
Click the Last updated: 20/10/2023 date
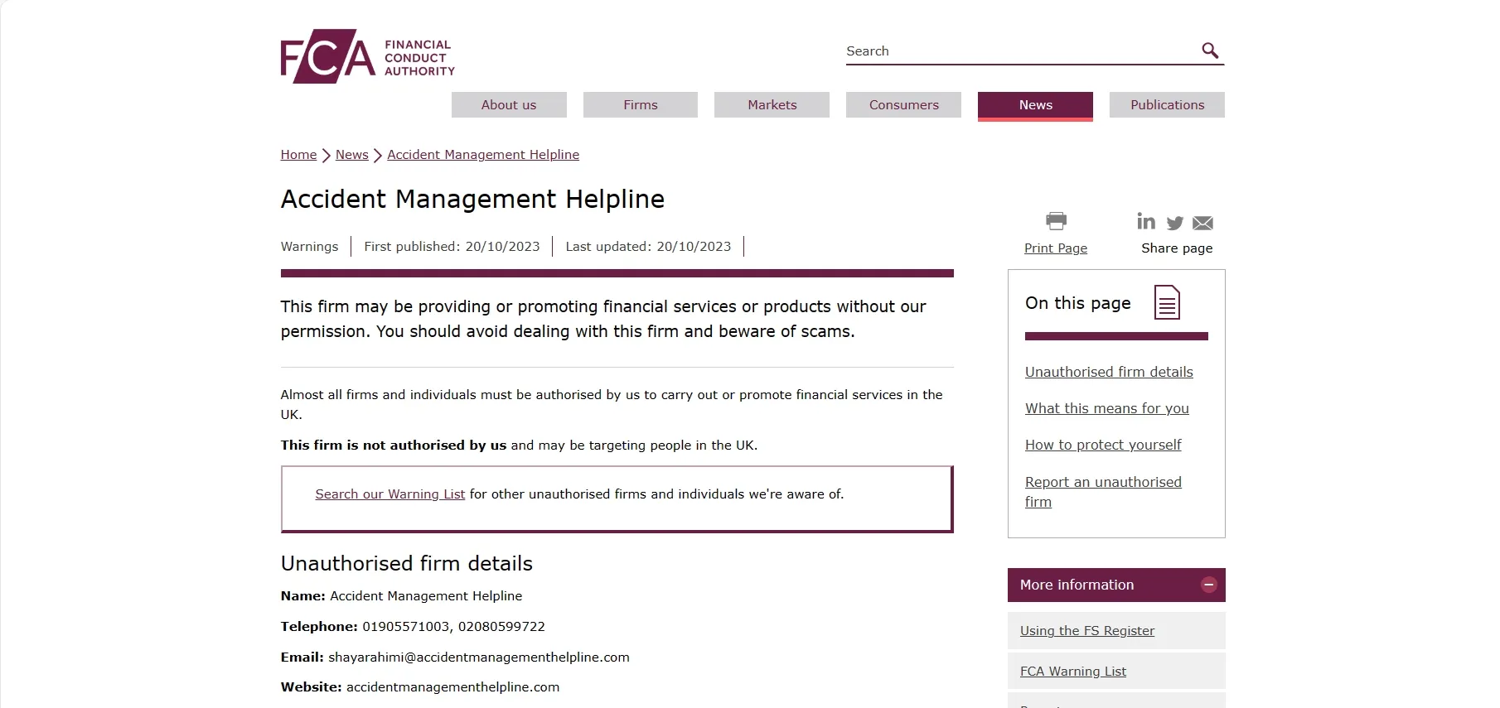tap(648, 247)
